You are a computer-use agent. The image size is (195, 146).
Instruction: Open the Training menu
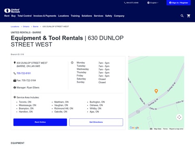pos(75,16)
